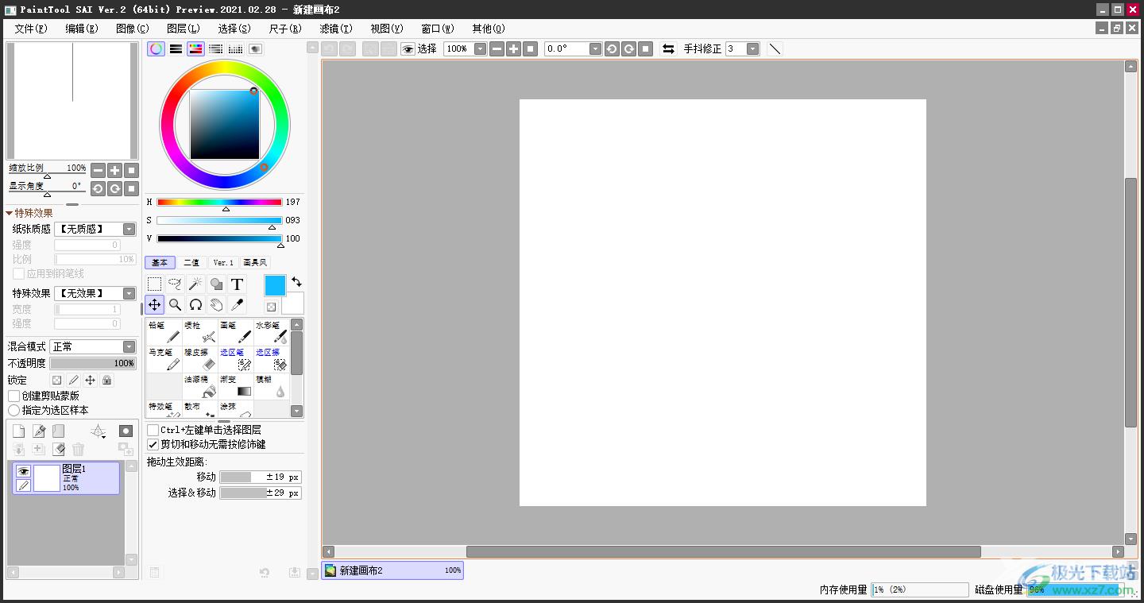This screenshot has height=603, width=1144.
Task: Choose the 油漆桶 bucket fill tool
Action: [200, 387]
